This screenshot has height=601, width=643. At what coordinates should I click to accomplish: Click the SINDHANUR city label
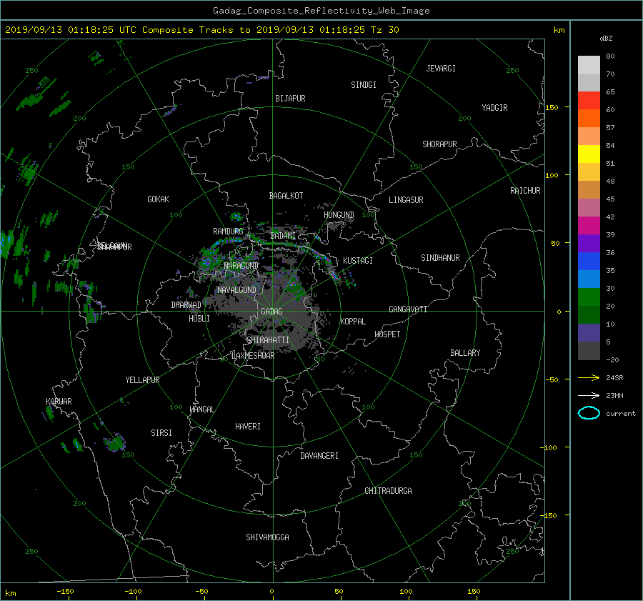(440, 258)
